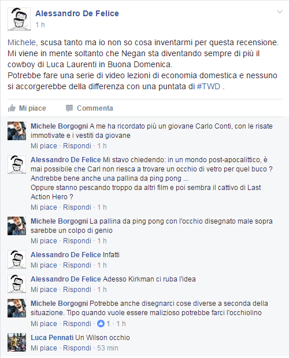
Task: Open Alessandro De Felice's post author avatar
Action: [19, 19]
